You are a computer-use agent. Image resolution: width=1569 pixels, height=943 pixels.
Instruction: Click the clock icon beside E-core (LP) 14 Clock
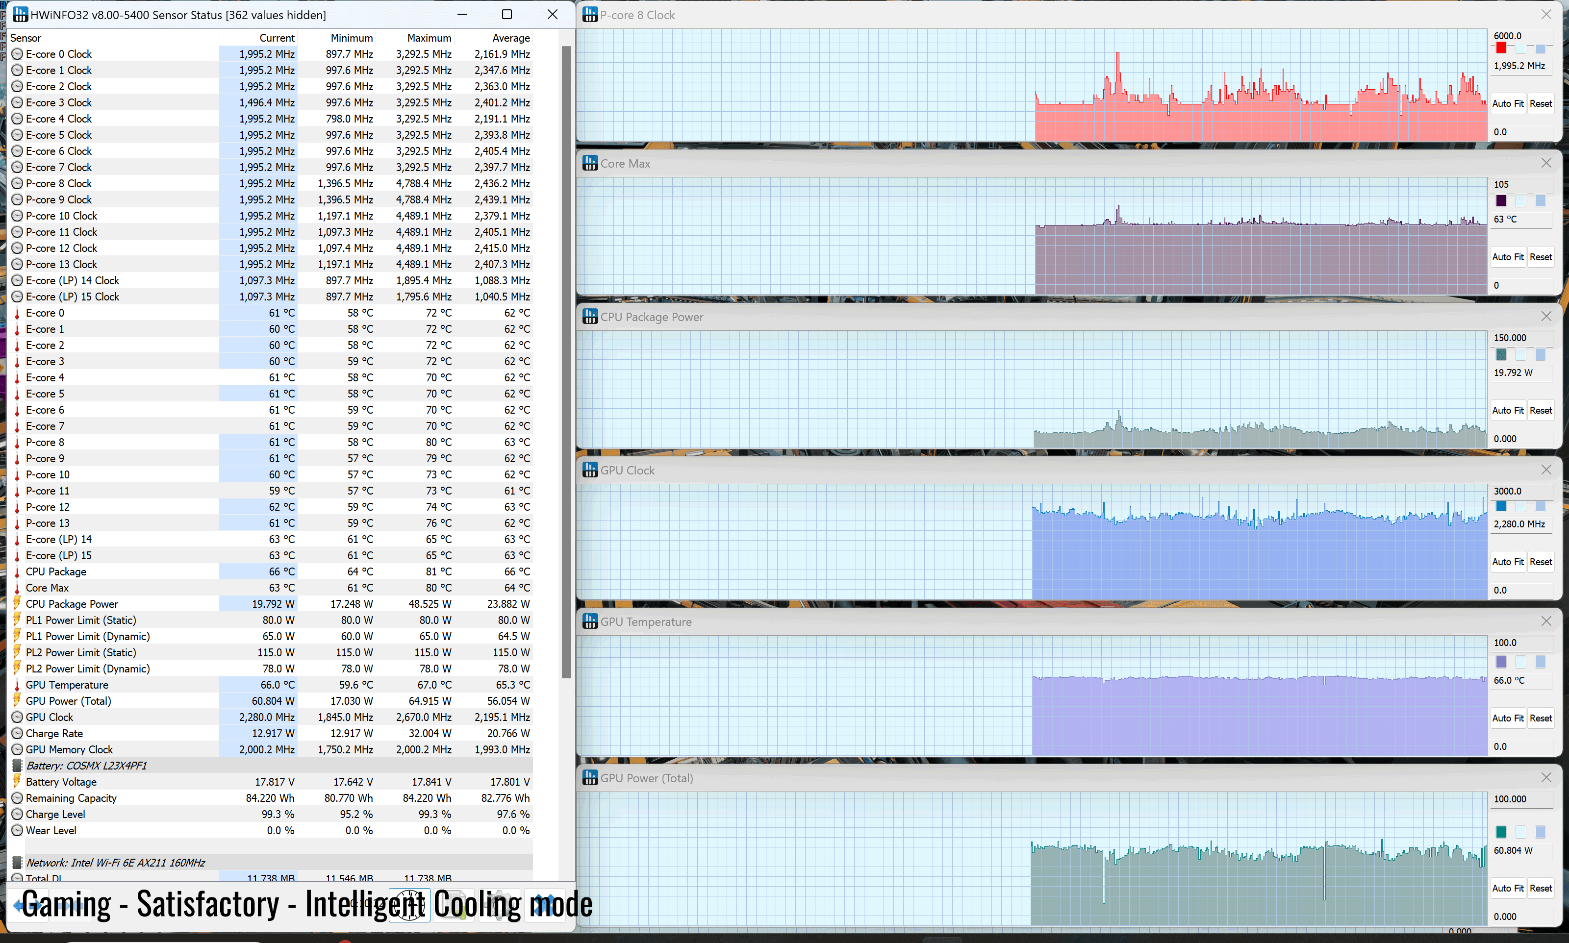tap(17, 280)
